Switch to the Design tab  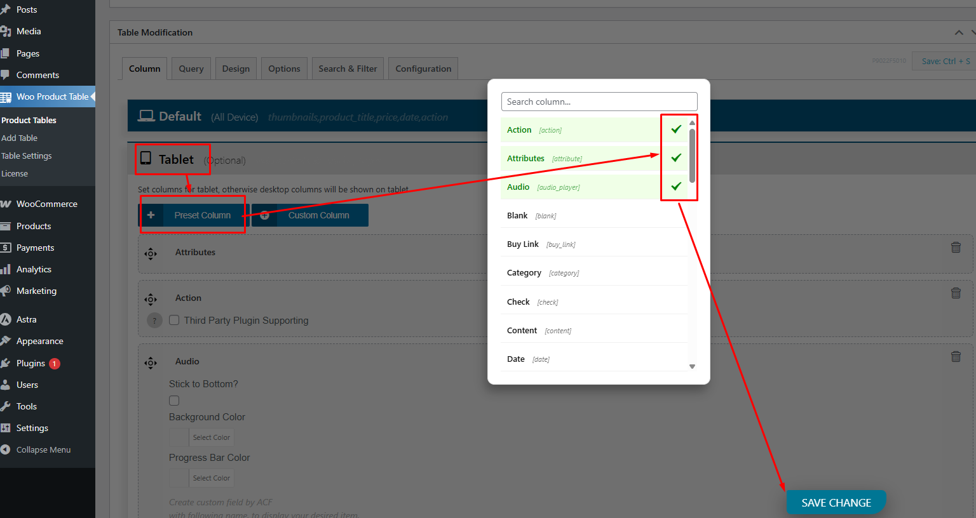click(x=236, y=69)
